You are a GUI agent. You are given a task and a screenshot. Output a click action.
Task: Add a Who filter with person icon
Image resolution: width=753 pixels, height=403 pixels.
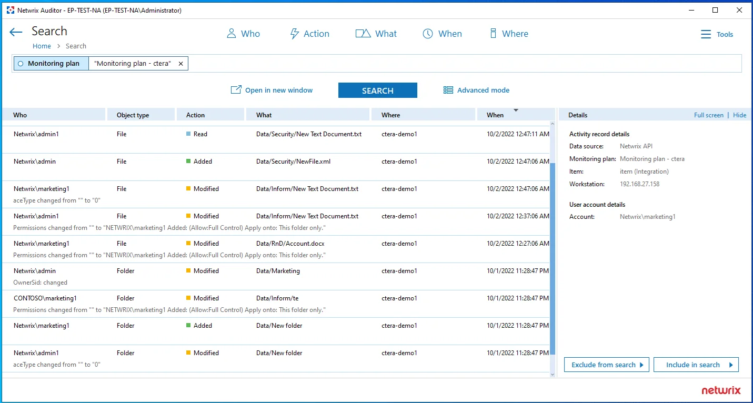pyautogui.click(x=243, y=34)
